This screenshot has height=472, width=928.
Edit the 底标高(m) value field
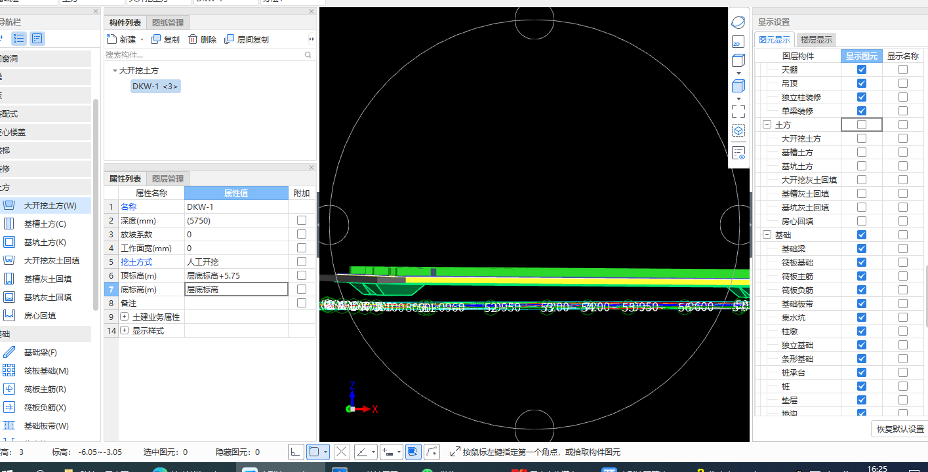click(236, 289)
